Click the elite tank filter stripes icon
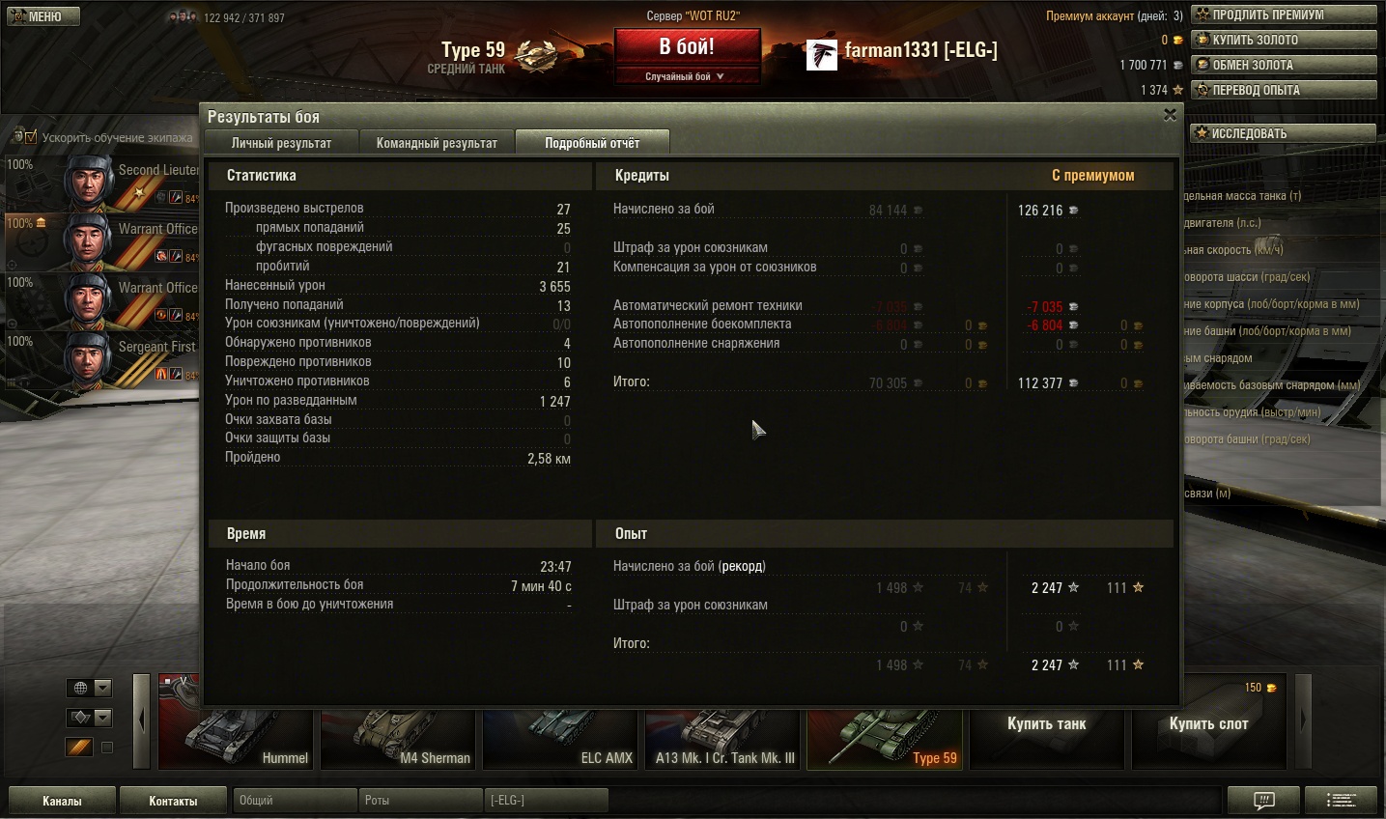1386x819 pixels. pos(79,747)
